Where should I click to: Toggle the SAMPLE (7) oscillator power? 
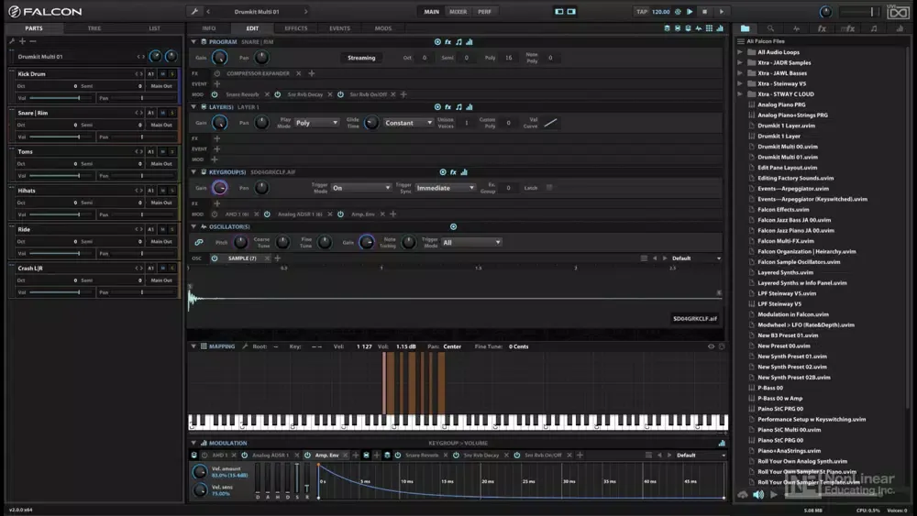[215, 258]
